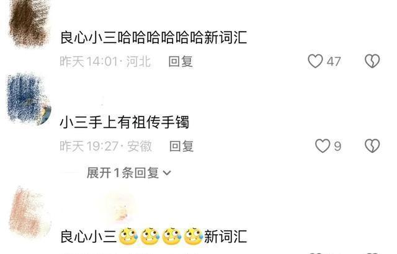Screen dimensions: 397x254
Task: Open the blue avatar of second commenter
Action: 29,99
